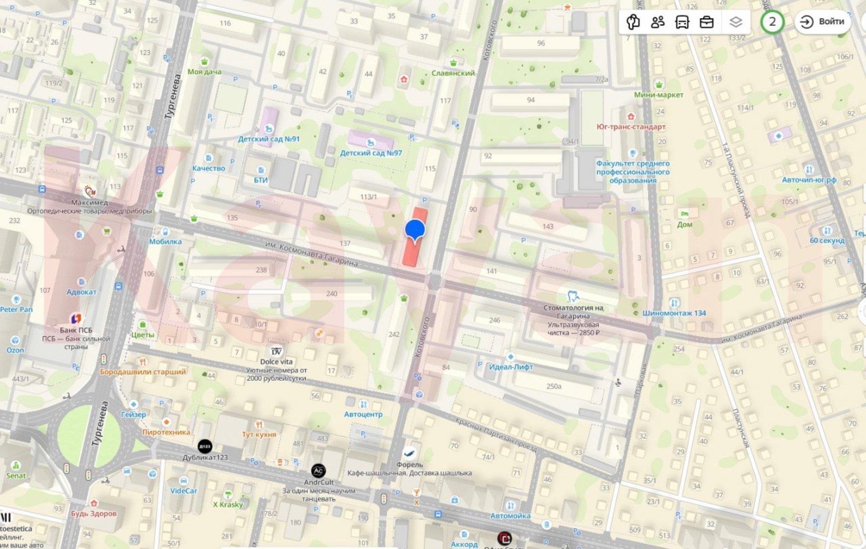Image resolution: width=866 pixels, height=549 pixels.
Task: Click building number 137 label
Action: pos(345,244)
